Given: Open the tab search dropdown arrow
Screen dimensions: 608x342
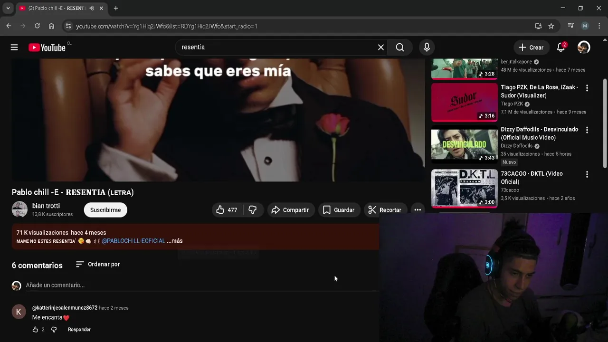Looking at the screenshot, I should [x=8, y=8].
